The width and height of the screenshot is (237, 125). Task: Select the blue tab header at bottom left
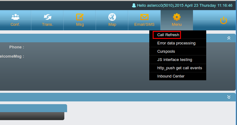click(33, 108)
